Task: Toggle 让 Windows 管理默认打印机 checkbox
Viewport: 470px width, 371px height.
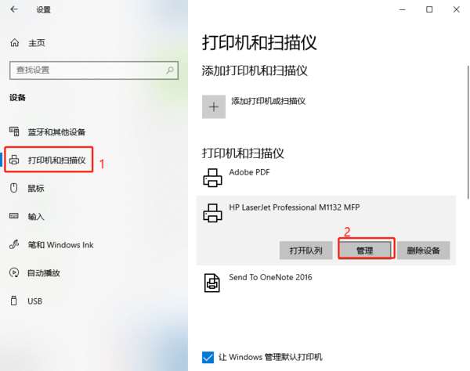Action: point(208,357)
